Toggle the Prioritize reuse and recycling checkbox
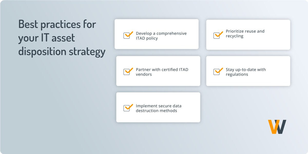308x154 pixels. point(217,35)
